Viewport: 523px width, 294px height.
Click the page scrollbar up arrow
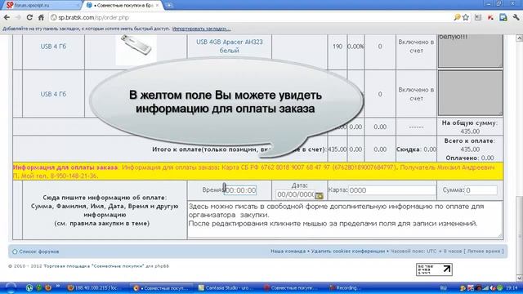coord(520,38)
